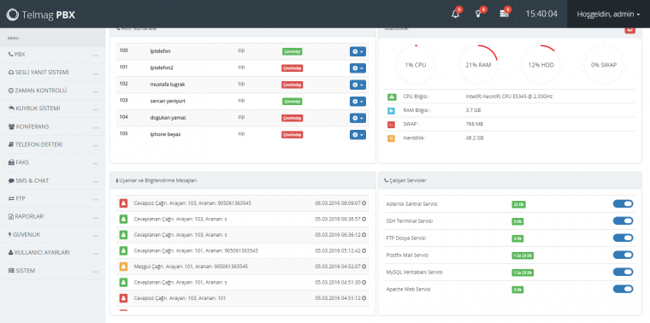650x323 pixels.
Task: Expand SESLİ YANIT SİSTEMİ menu
Action: pos(53,73)
